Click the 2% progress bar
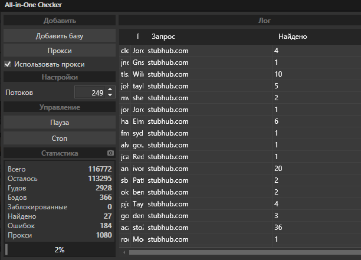The image size is (361, 260). click(x=60, y=249)
